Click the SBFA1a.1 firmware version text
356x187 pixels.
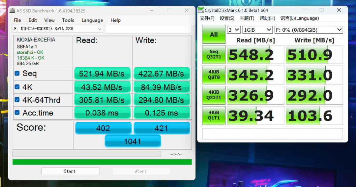[x=27, y=47]
